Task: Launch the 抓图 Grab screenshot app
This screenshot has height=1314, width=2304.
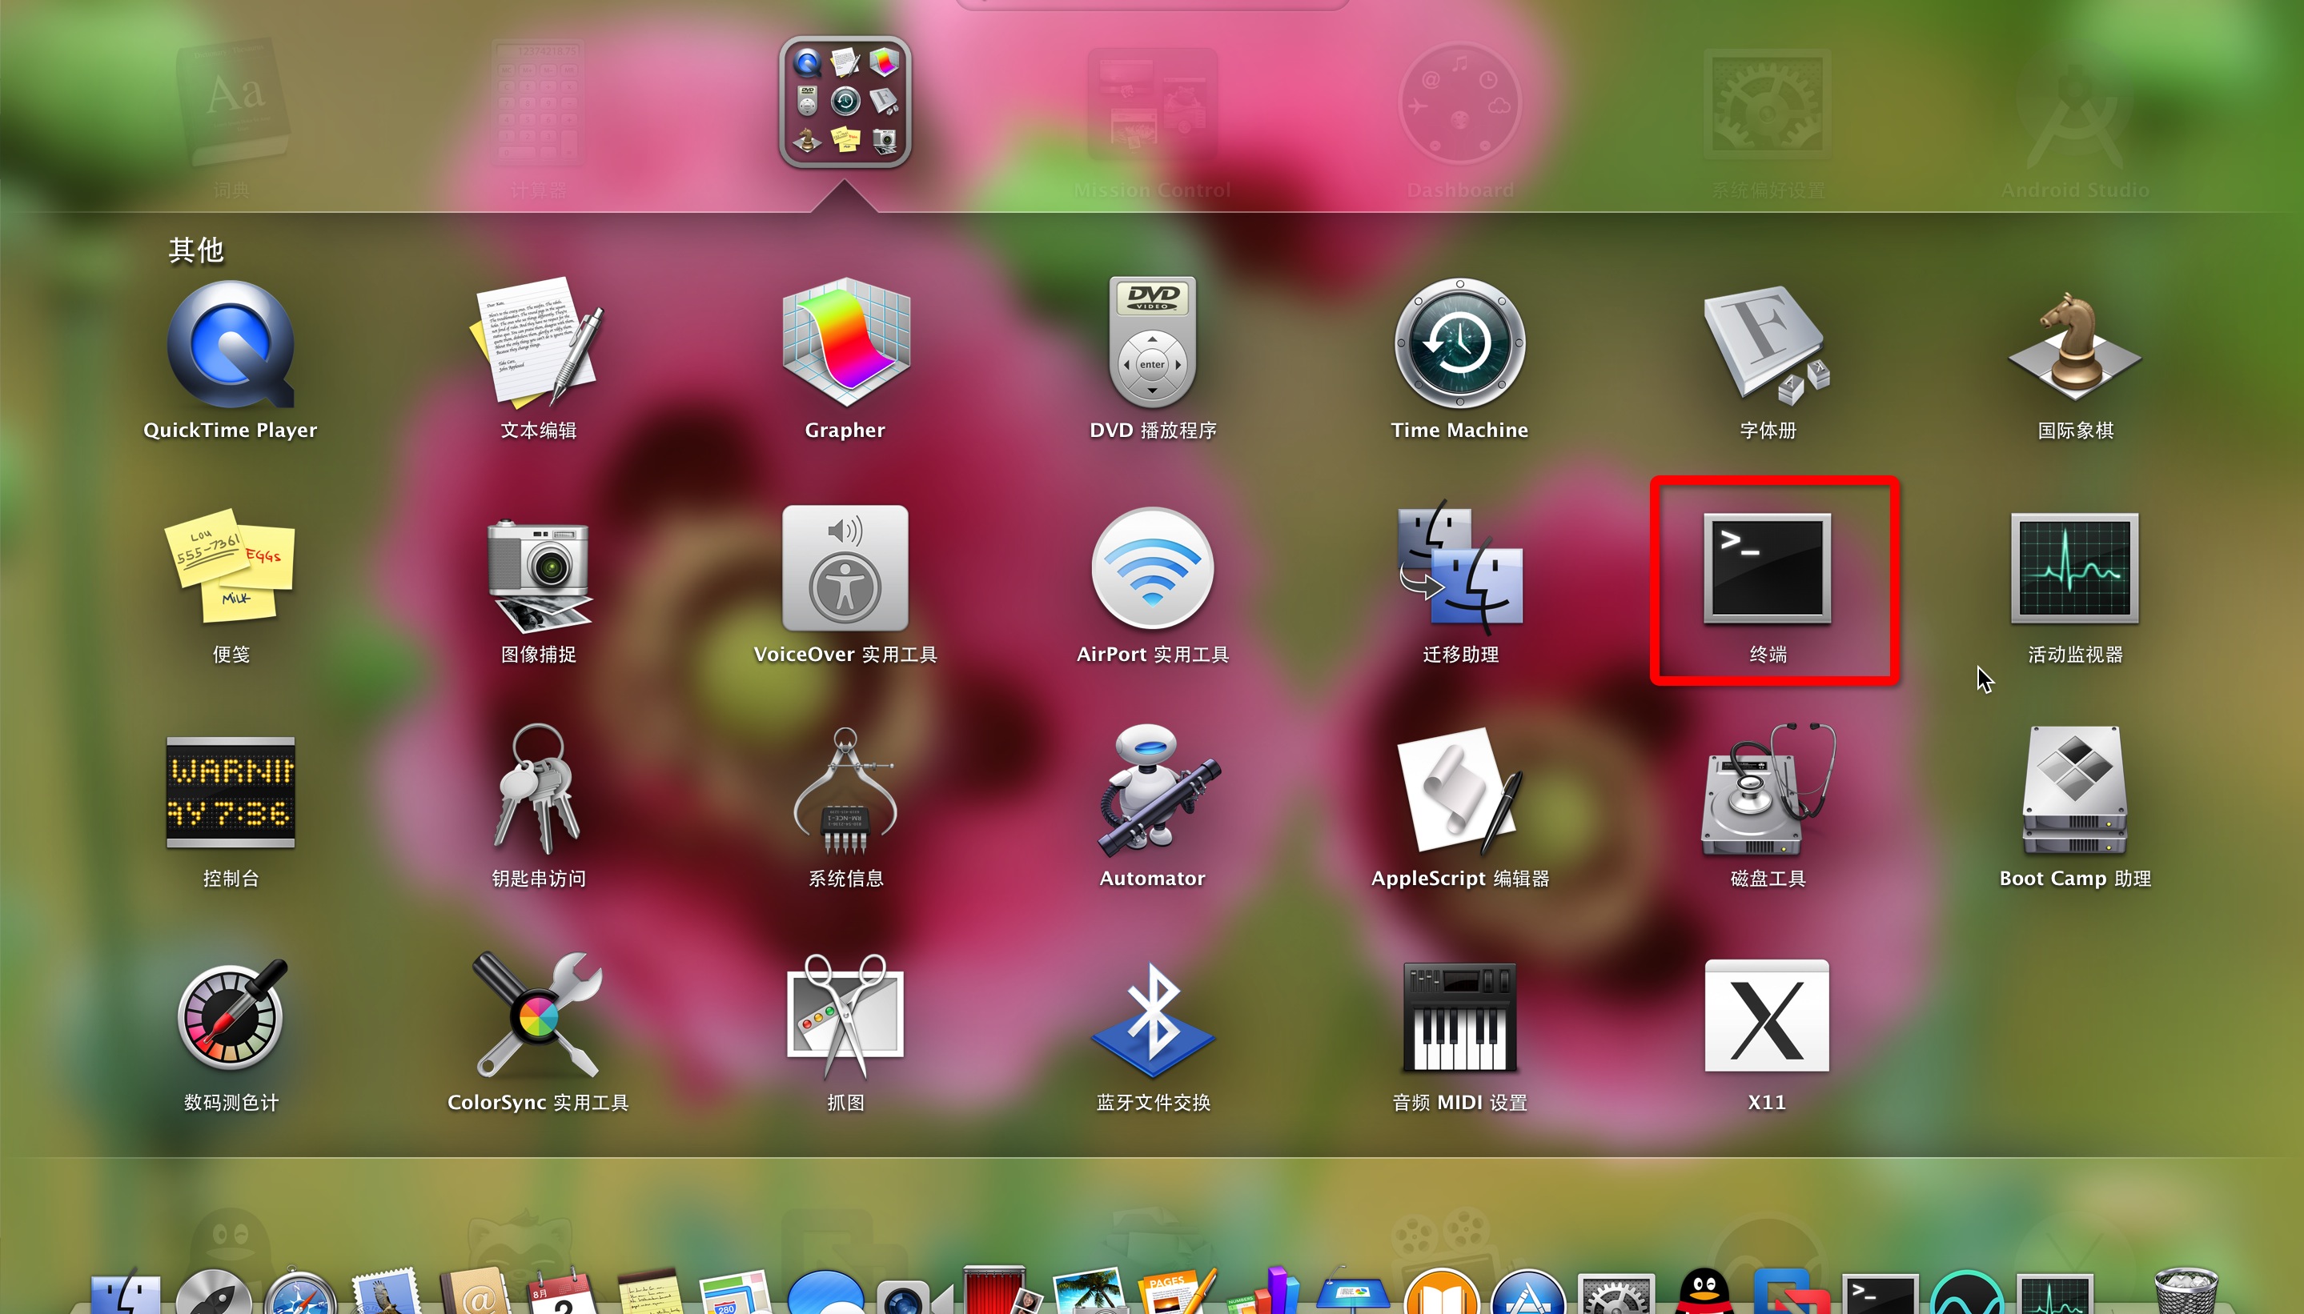Action: coord(846,1016)
